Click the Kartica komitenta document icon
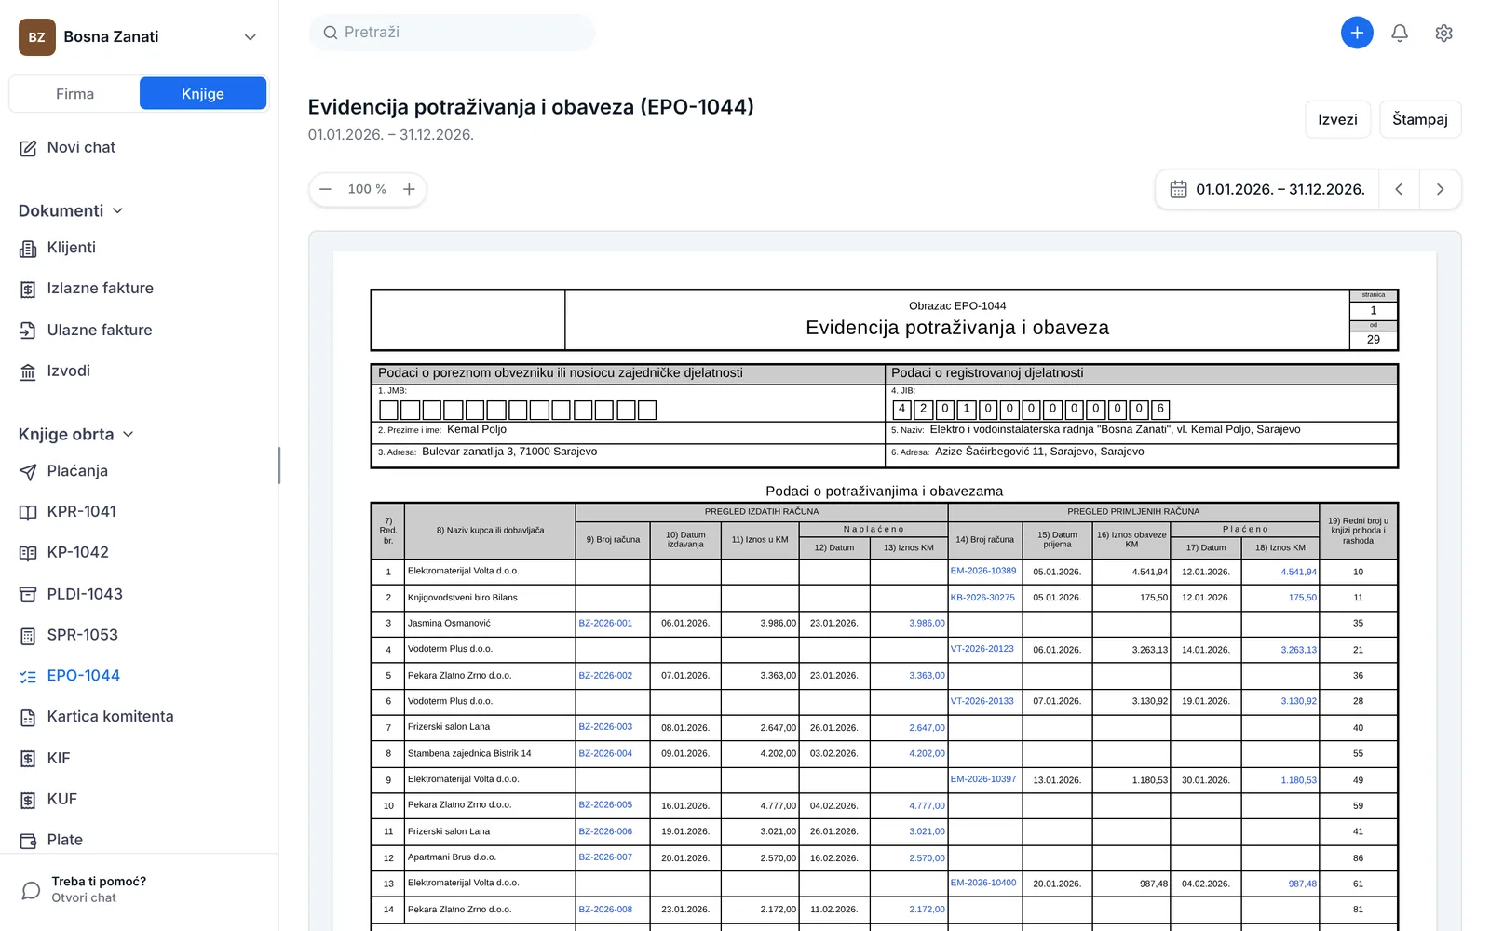This screenshot has width=1490, height=931. (x=28, y=717)
